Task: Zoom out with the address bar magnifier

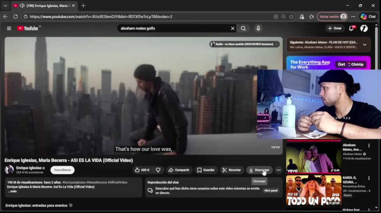Action: coord(284,17)
